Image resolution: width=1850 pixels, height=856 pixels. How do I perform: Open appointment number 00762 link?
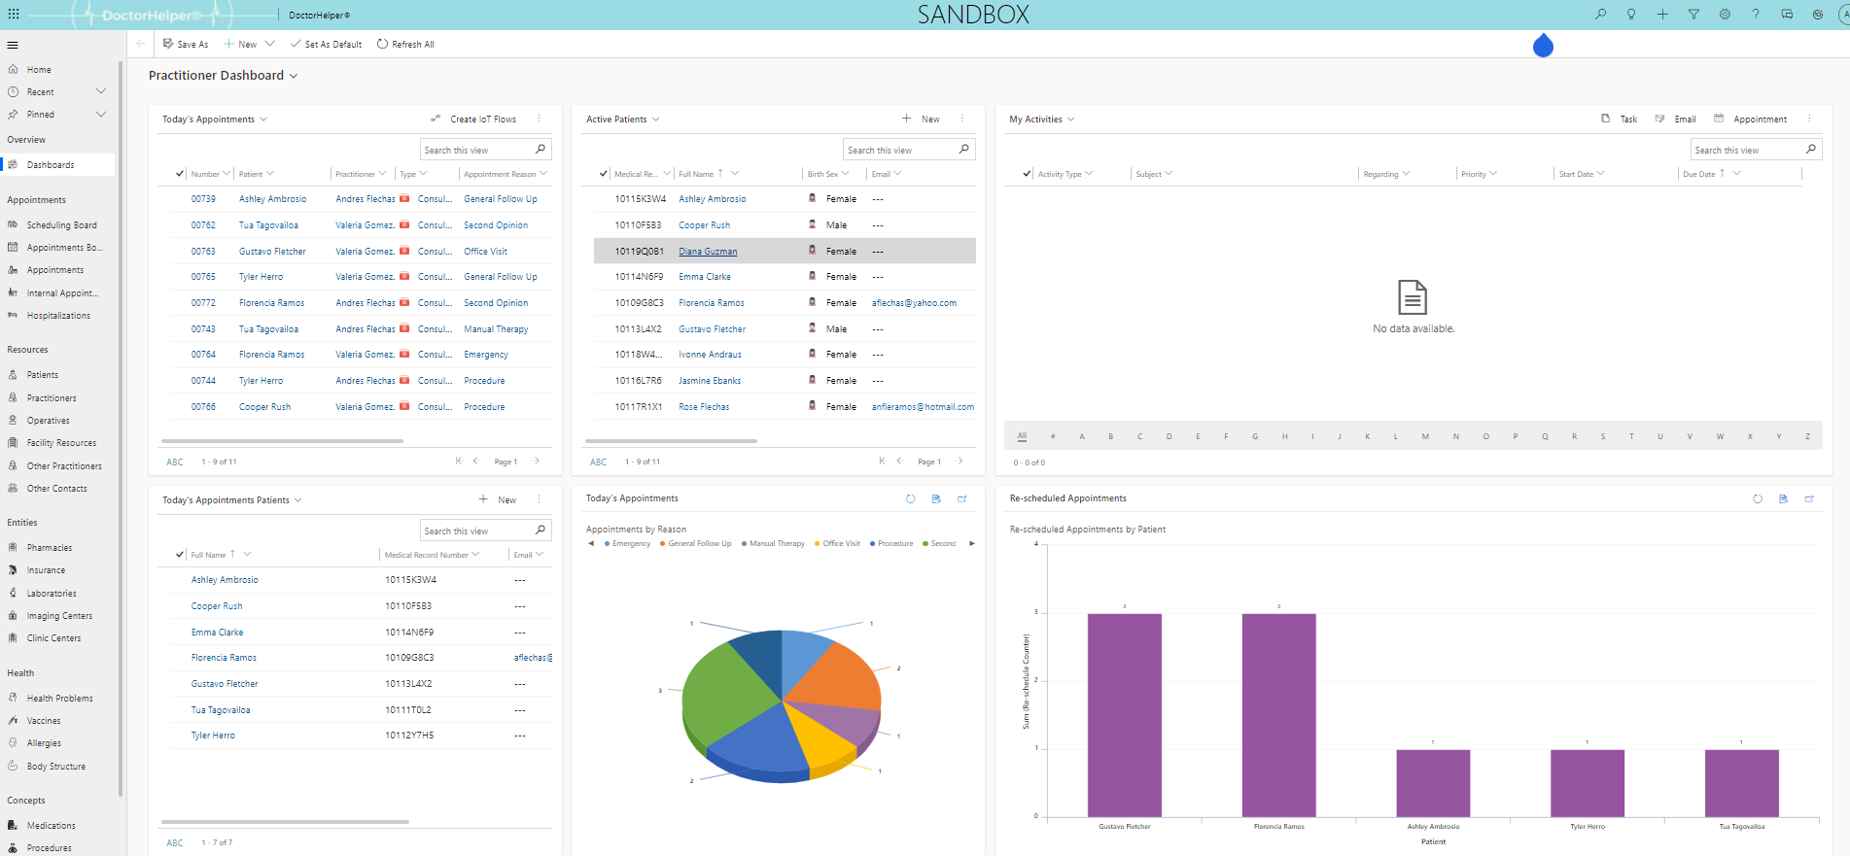point(203,225)
